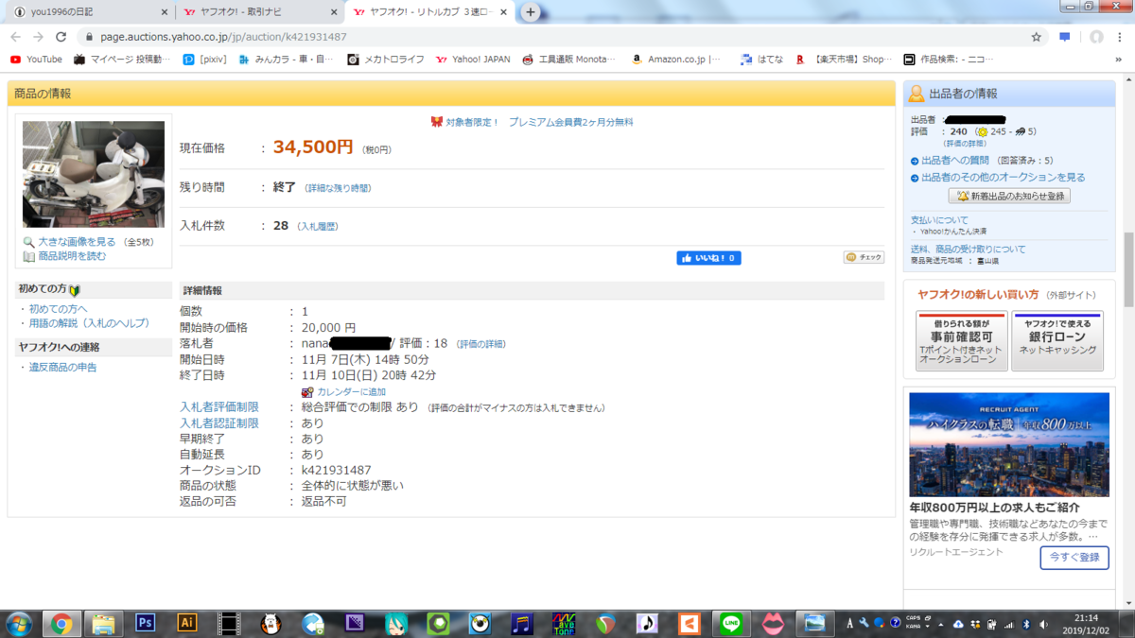Expand the bookmarks overflow chevron

click(x=1118, y=59)
